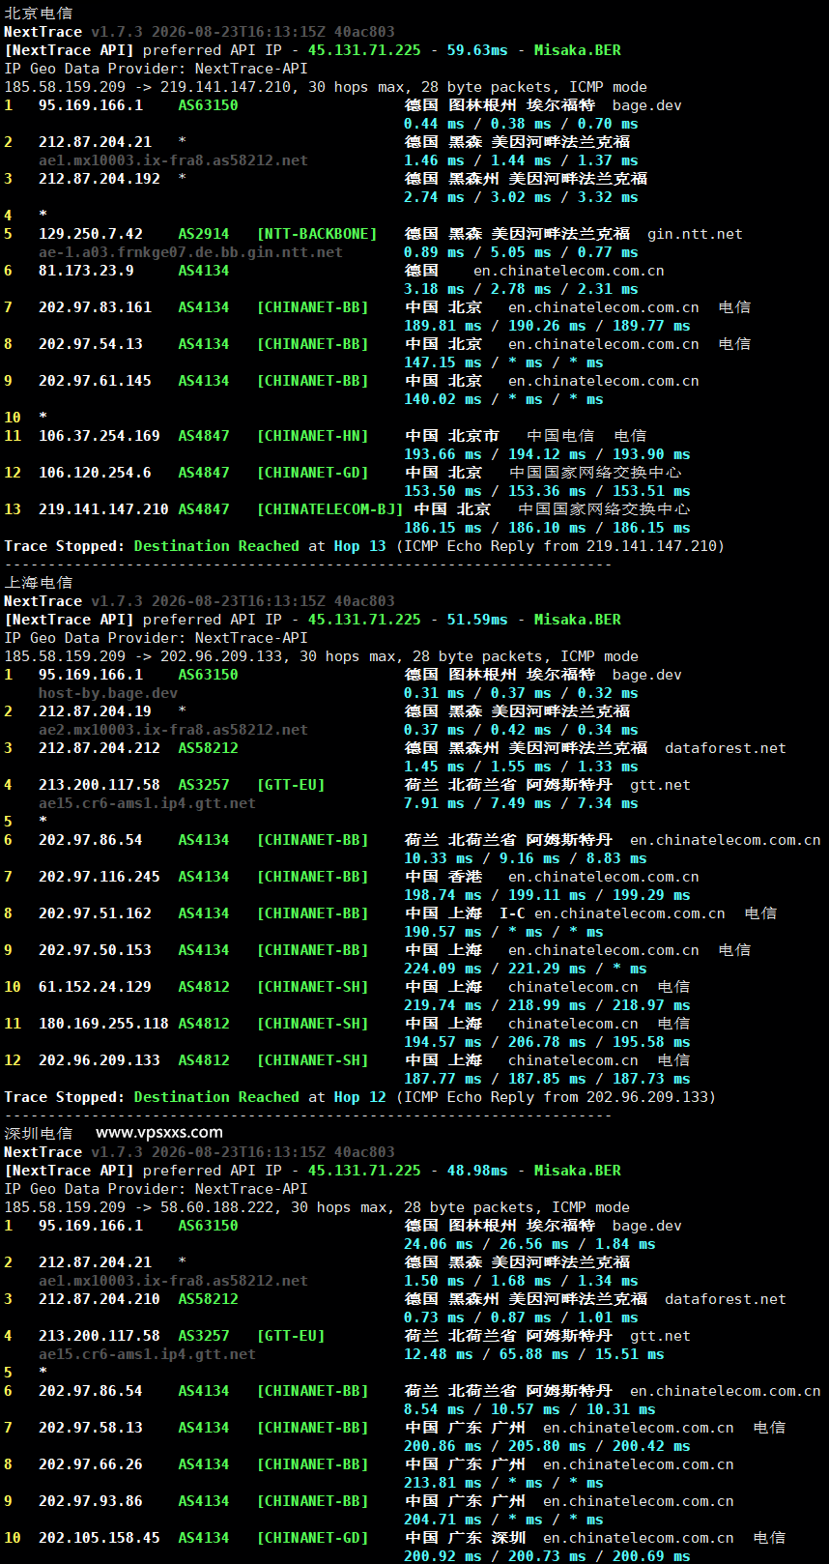
Task: Select hostname "ae-1.a03.frnkge07.de.bb.gin.ntt.net"
Action: [x=190, y=252]
